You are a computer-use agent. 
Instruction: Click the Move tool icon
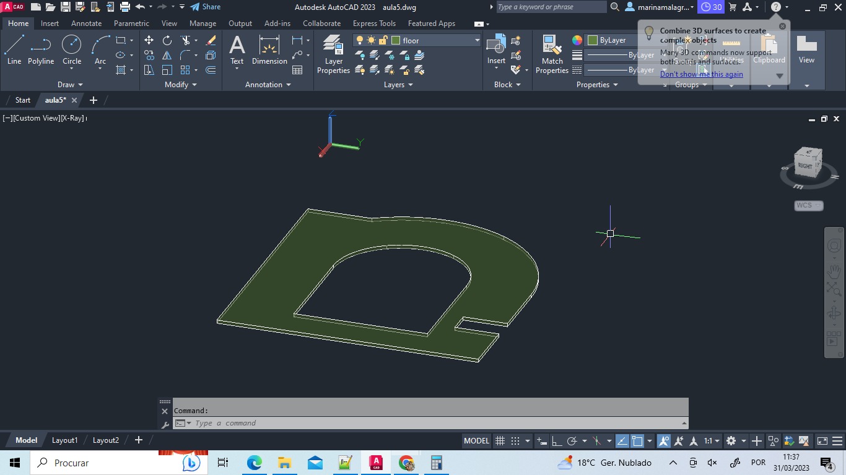pyautogui.click(x=149, y=40)
